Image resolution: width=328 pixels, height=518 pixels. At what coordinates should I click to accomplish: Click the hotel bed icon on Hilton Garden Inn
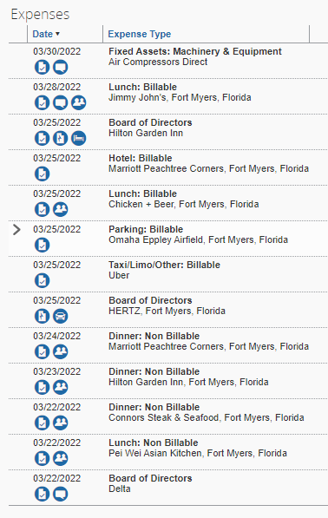(x=79, y=139)
